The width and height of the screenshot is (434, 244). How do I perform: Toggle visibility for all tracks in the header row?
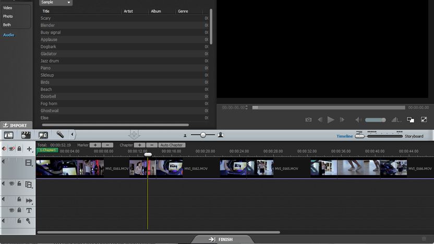[11, 149]
